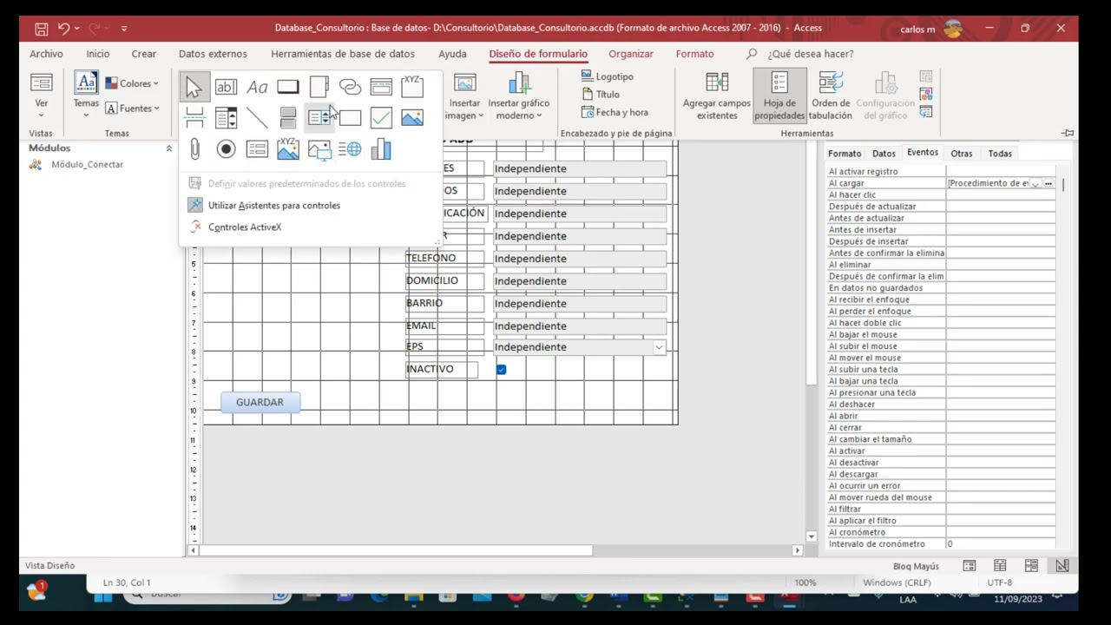Pick the Bound Object Frame control

point(288,149)
